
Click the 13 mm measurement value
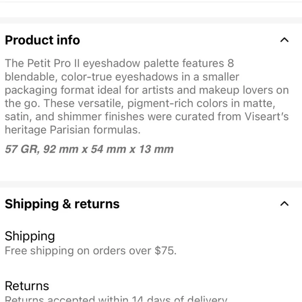156,149
